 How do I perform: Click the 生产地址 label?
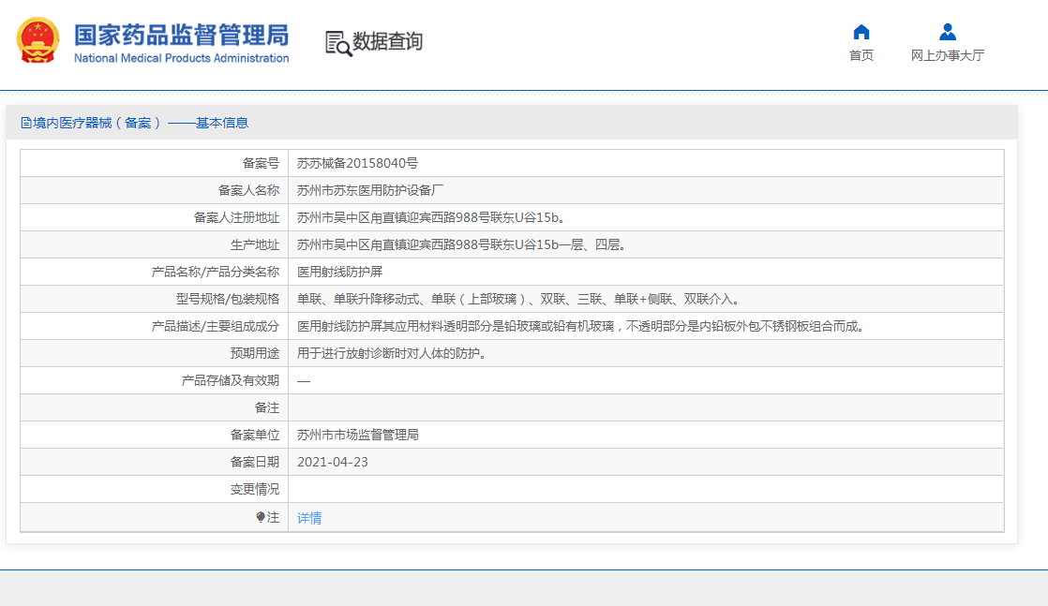point(255,244)
